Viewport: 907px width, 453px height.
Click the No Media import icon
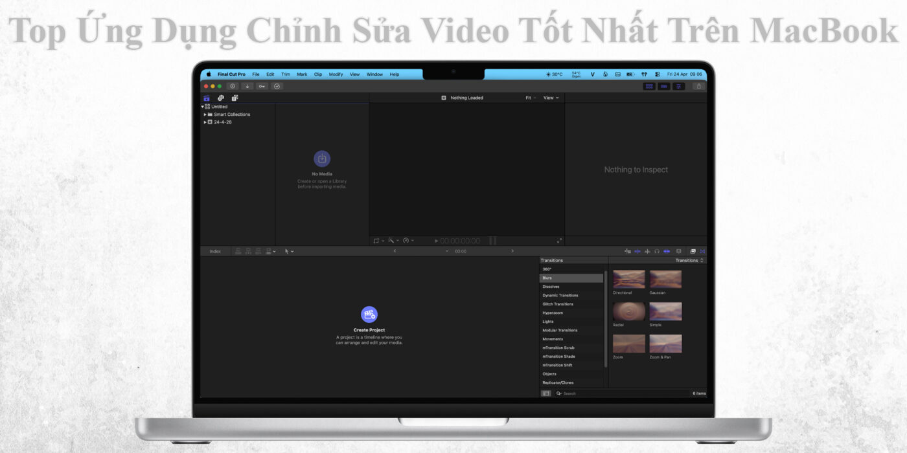pos(322,159)
